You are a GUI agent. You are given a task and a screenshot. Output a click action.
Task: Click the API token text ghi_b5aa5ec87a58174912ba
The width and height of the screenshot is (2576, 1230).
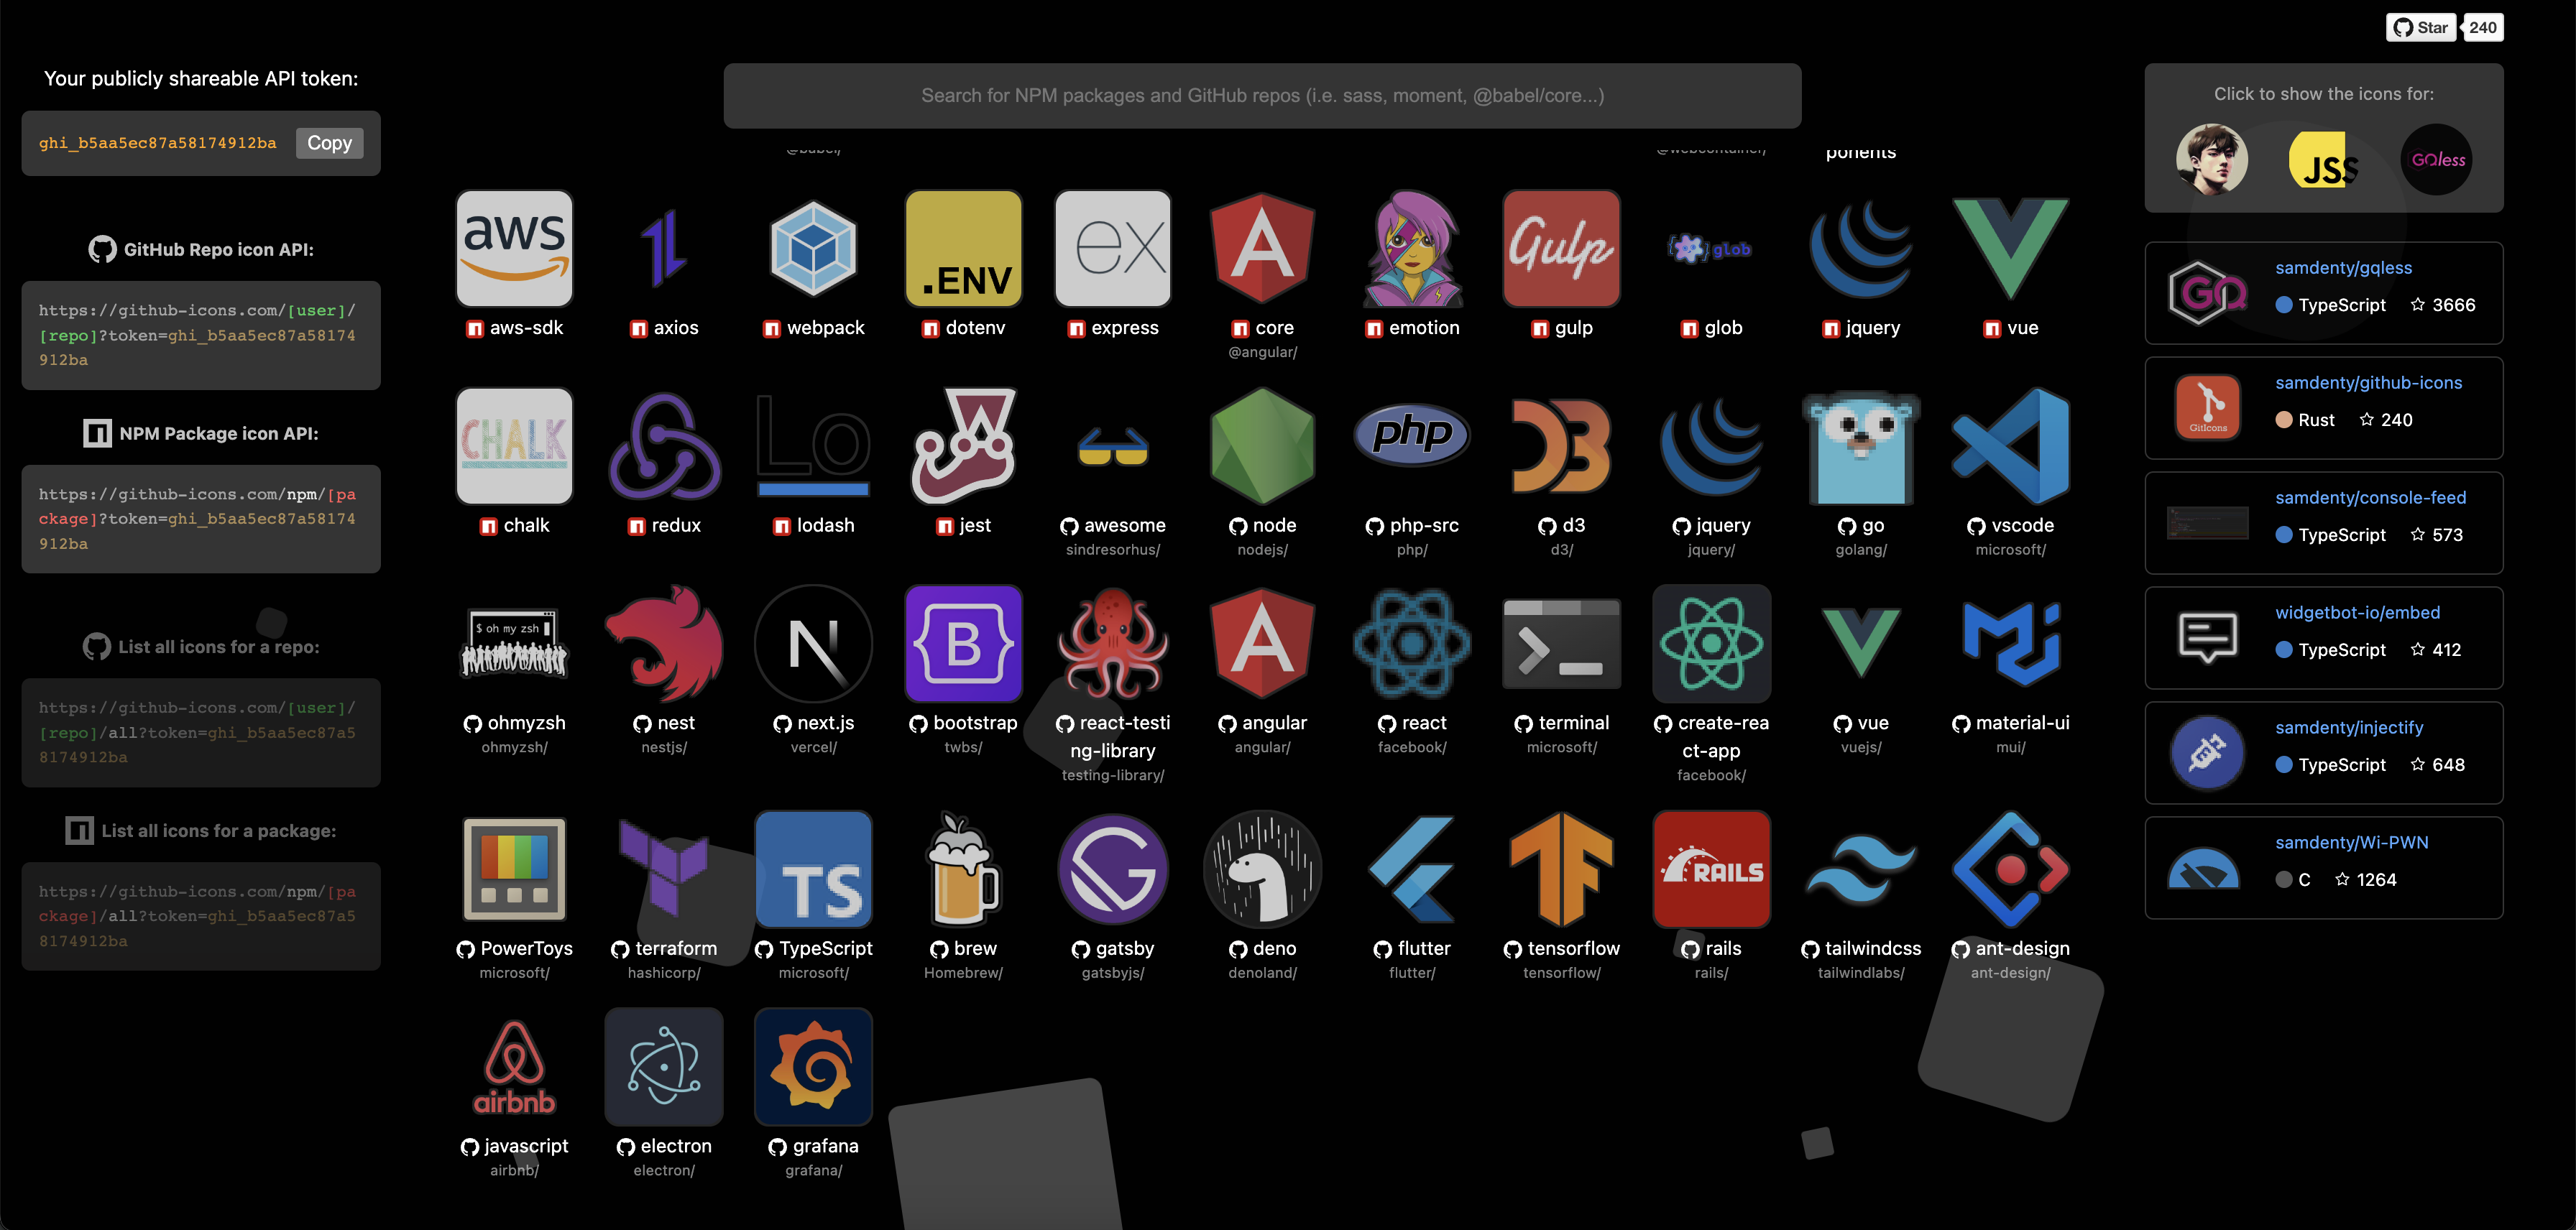[158, 143]
